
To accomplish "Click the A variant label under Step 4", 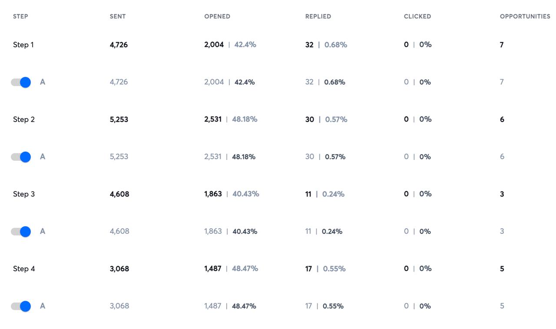I will 43,306.
